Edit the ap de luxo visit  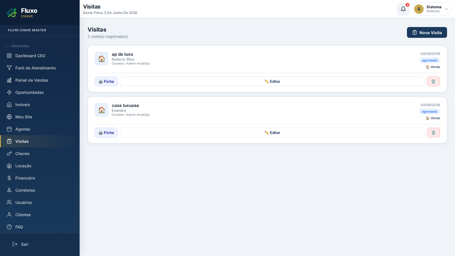click(272, 81)
